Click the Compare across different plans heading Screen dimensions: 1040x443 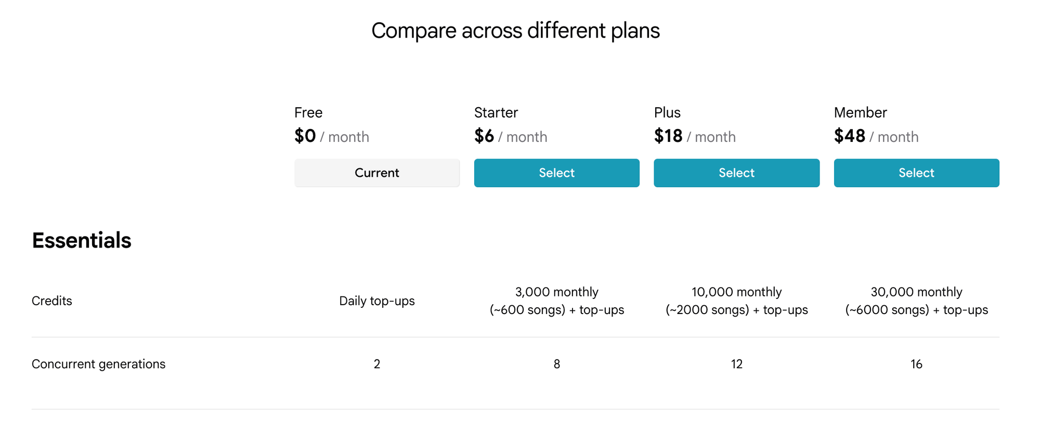click(x=515, y=31)
